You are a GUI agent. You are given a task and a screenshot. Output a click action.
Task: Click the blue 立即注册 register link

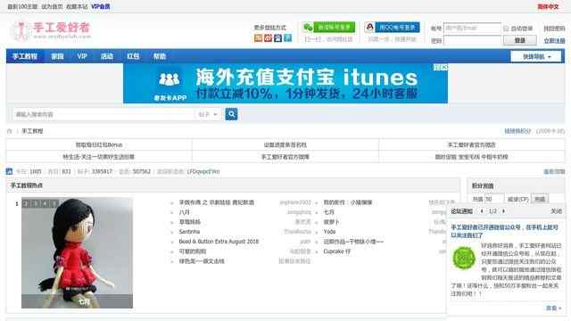[554, 41]
